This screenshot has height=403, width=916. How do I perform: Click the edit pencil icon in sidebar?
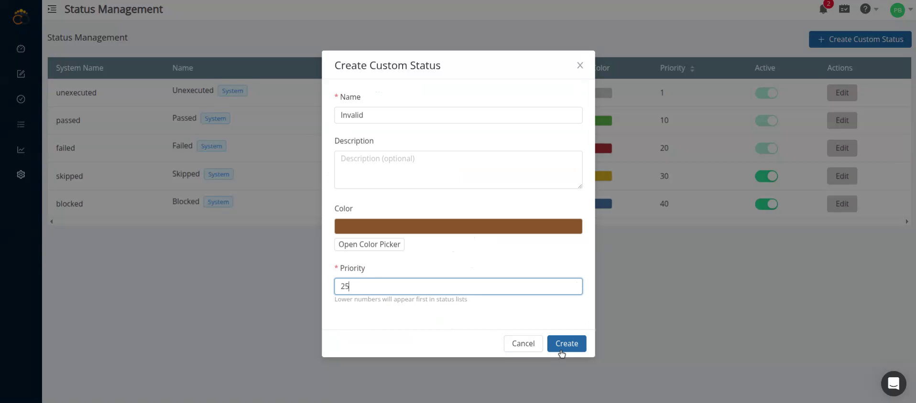coord(21,74)
